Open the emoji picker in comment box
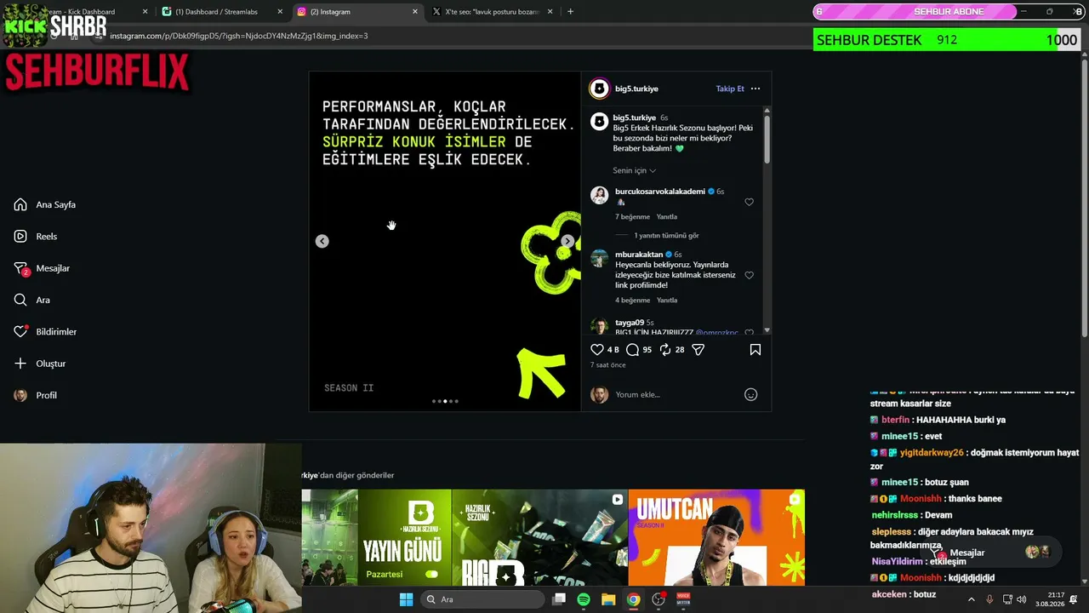Screen dimensions: 1089x613 click(x=750, y=394)
